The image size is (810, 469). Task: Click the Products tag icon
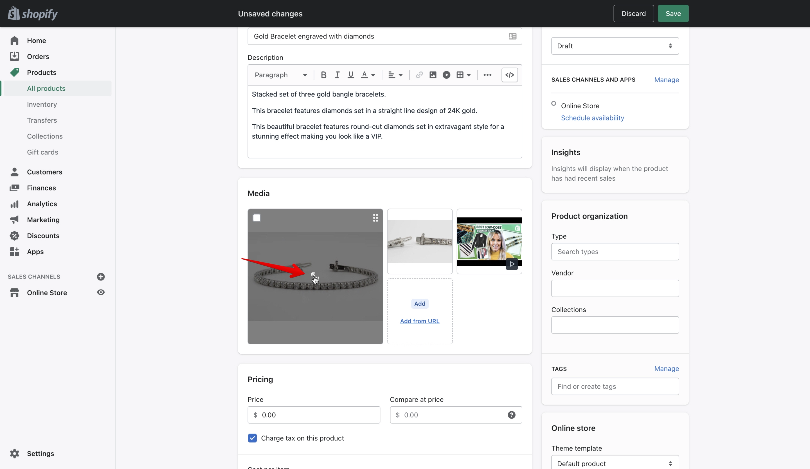pos(14,72)
